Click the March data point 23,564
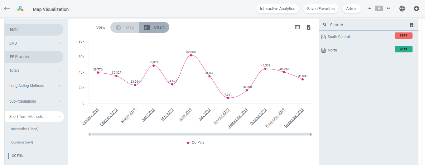The image size is (425, 165). pos(135,85)
